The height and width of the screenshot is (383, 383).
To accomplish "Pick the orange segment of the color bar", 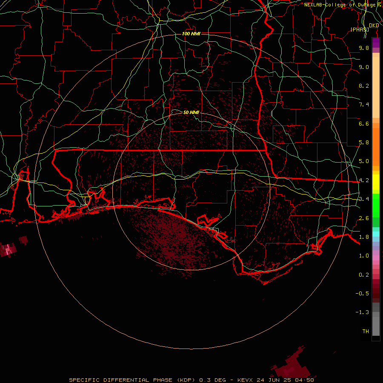I will [x=376, y=146].
